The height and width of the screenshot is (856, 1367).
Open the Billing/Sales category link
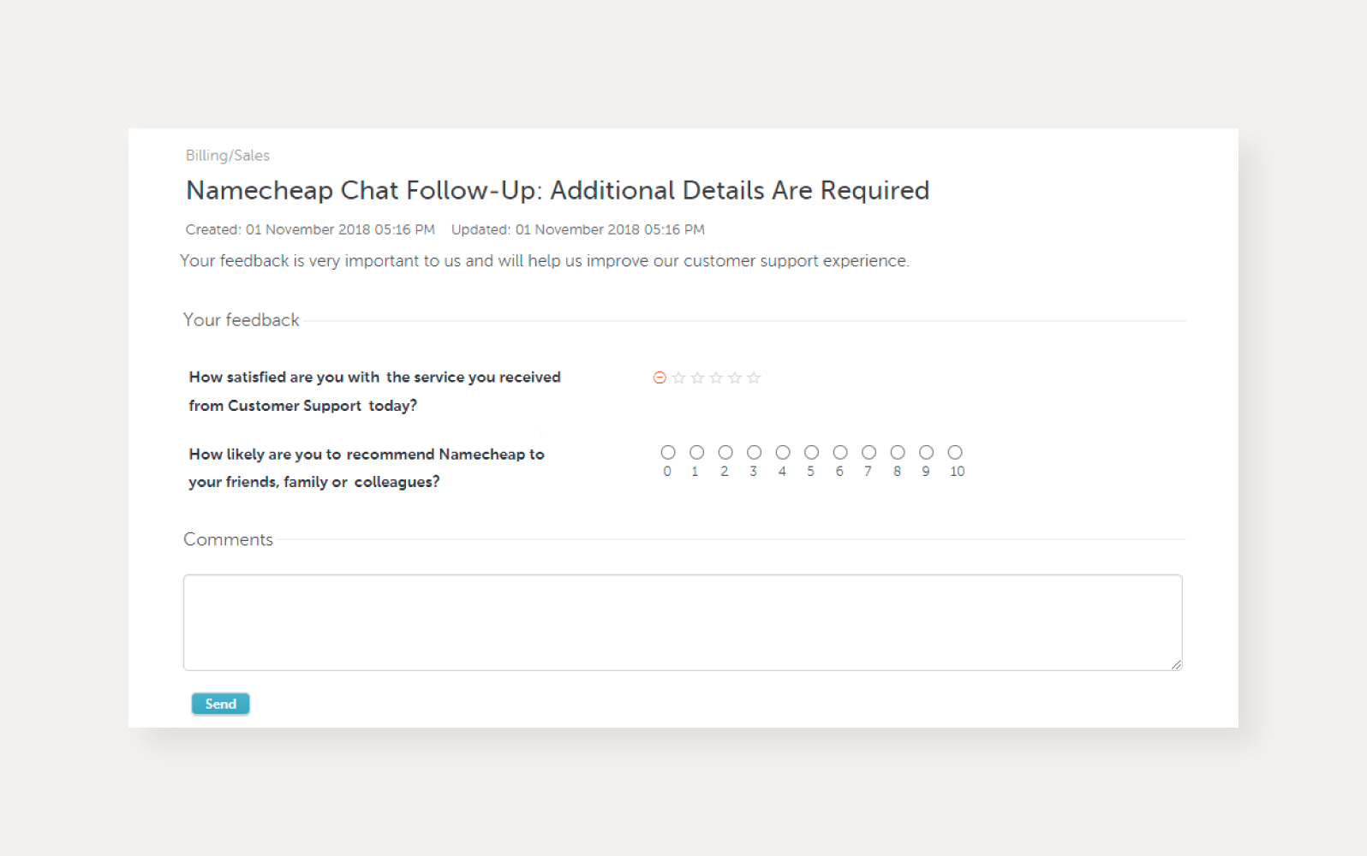(227, 155)
